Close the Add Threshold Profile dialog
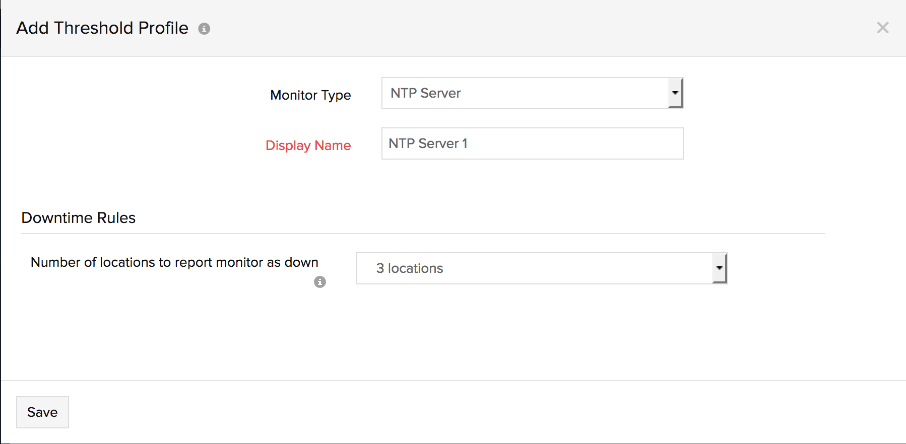Image resolution: width=906 pixels, height=444 pixels. [x=882, y=28]
